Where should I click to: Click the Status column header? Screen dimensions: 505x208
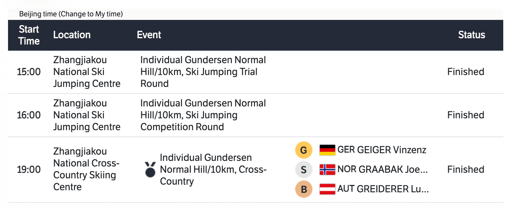472,35
